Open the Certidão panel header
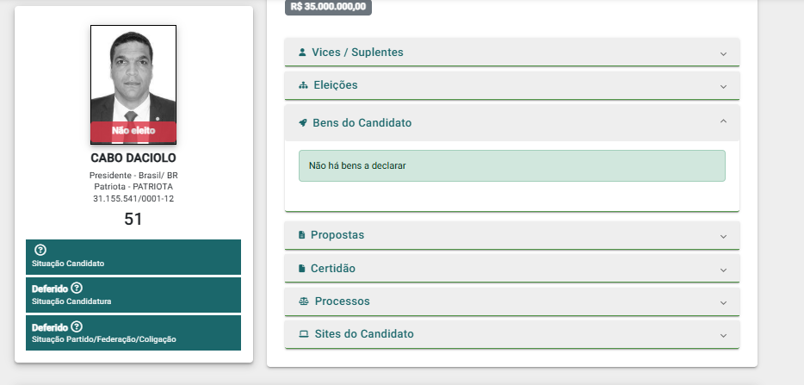 (511, 269)
